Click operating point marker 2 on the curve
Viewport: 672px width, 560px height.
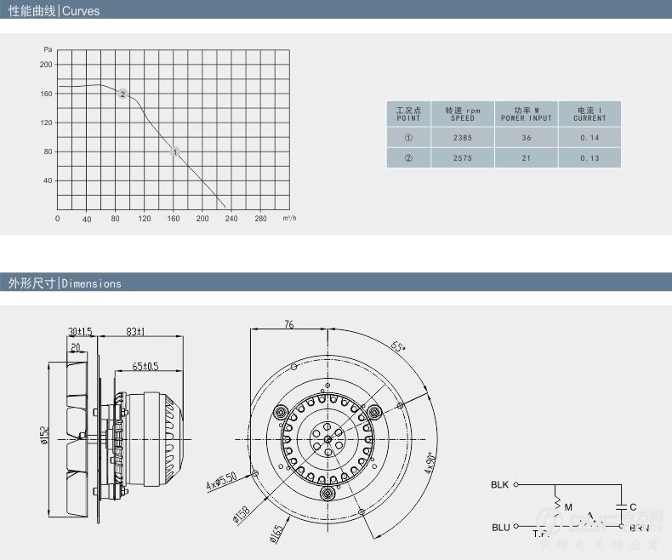coord(123,94)
